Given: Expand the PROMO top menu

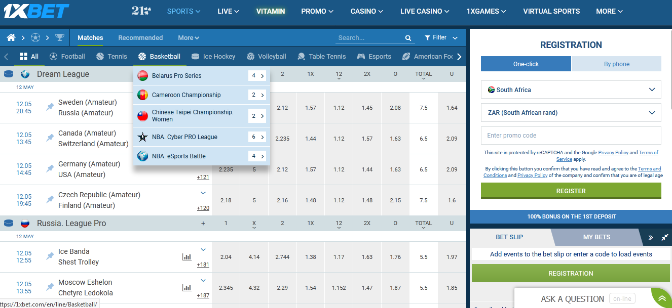Looking at the screenshot, I should point(317,11).
